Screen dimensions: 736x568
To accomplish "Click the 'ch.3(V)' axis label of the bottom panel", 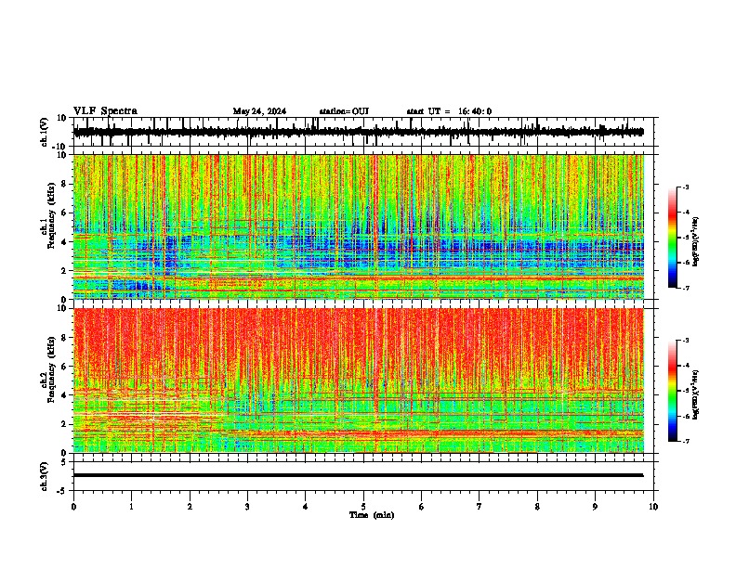I will [44, 477].
